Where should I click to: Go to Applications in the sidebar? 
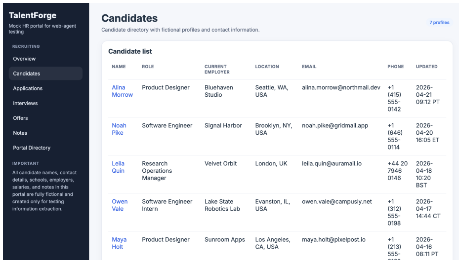[x=45, y=88]
